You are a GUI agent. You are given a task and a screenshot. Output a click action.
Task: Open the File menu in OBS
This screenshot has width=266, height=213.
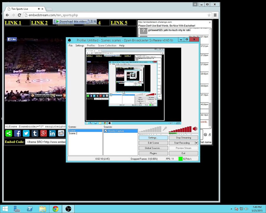pos(71,46)
